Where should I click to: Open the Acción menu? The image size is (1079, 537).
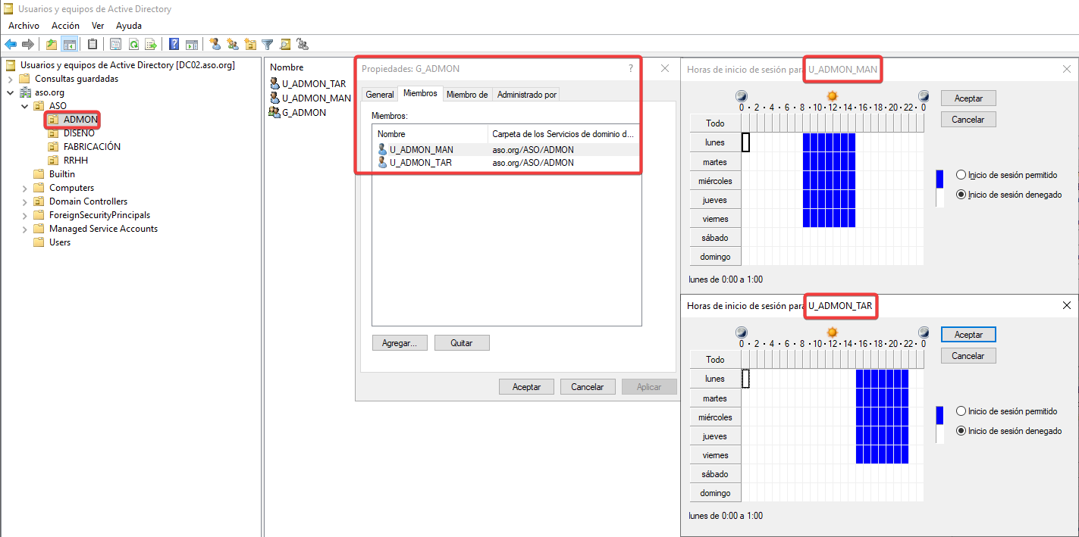pos(65,26)
